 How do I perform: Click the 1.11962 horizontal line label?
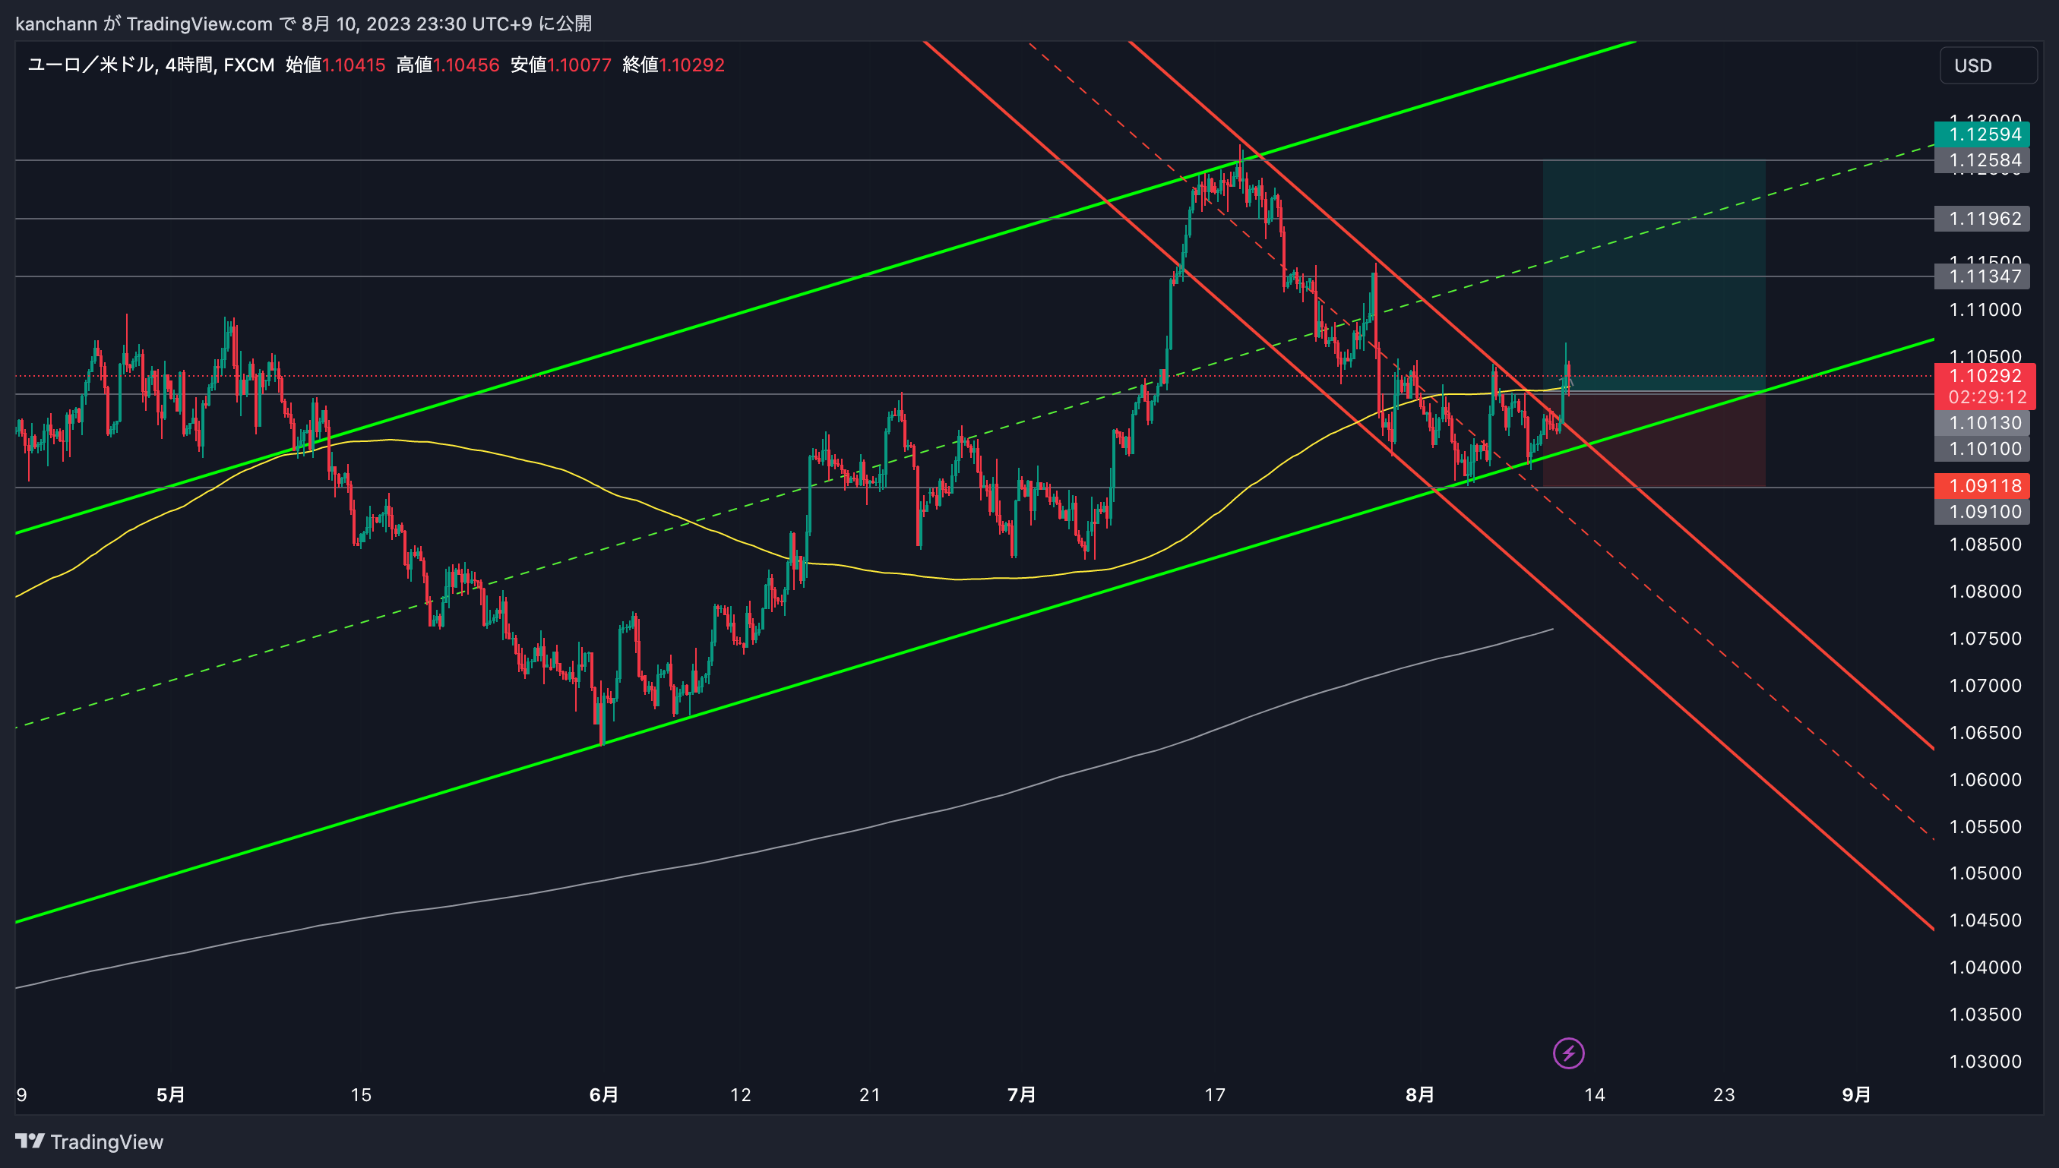[x=1982, y=218]
